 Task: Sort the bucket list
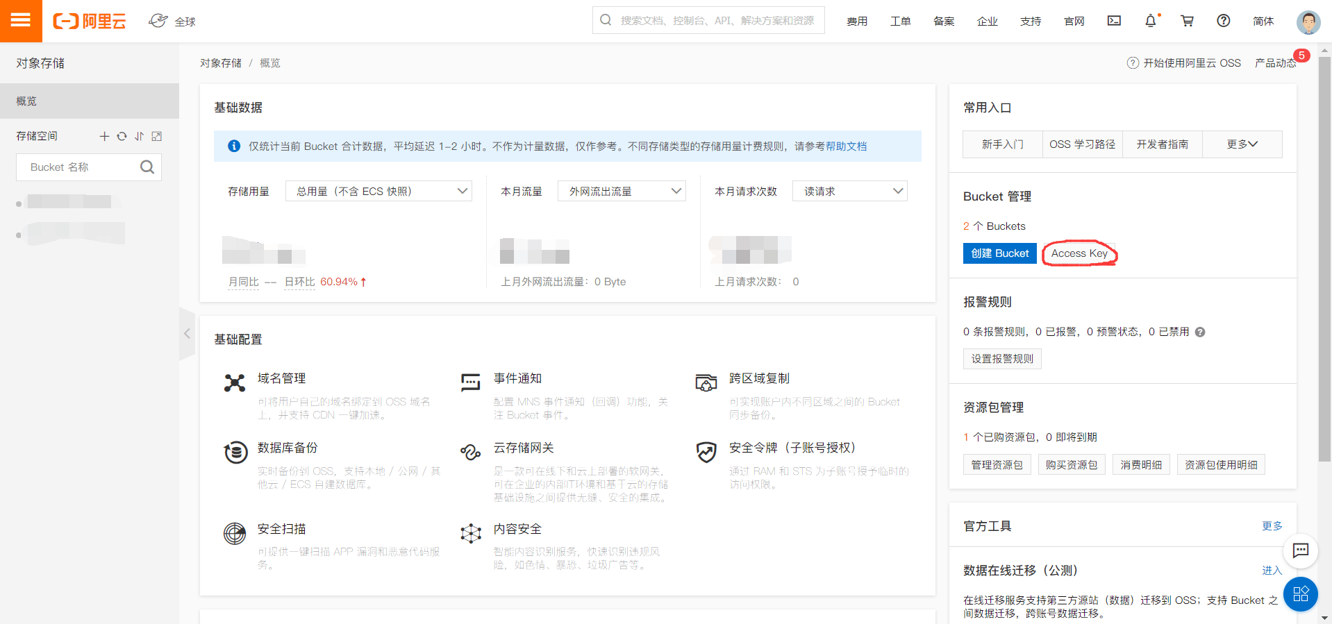(139, 136)
